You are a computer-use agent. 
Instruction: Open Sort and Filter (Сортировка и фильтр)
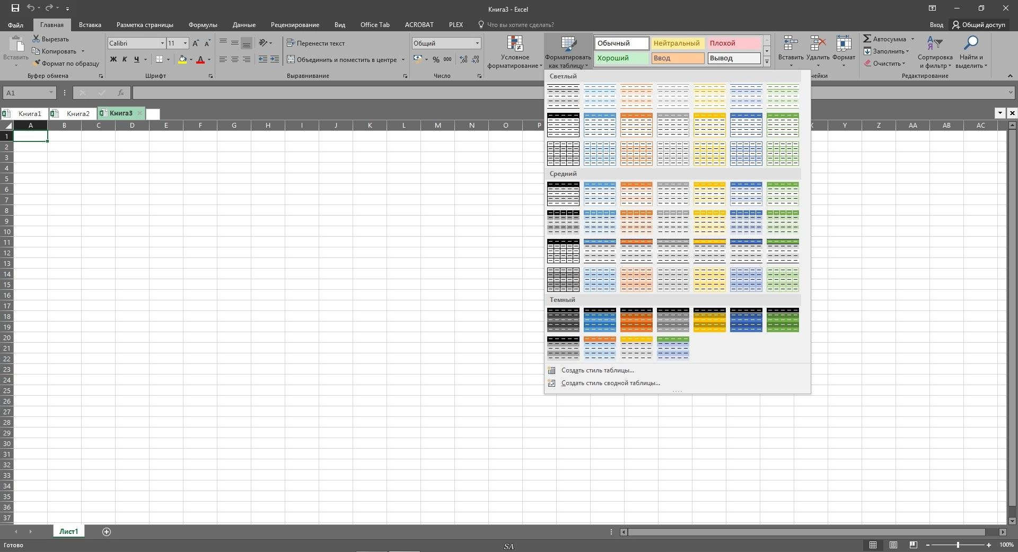935,52
